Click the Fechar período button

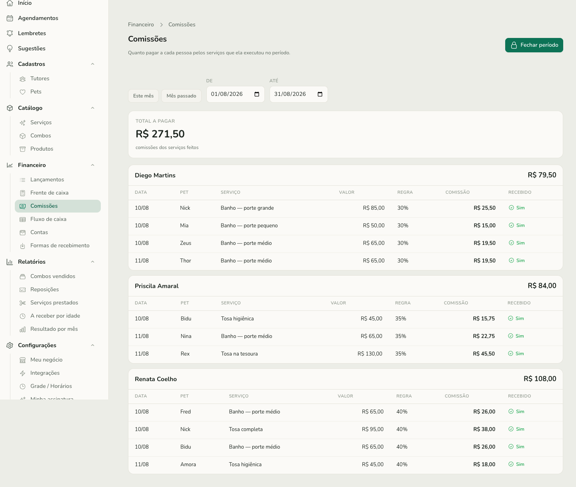534,45
